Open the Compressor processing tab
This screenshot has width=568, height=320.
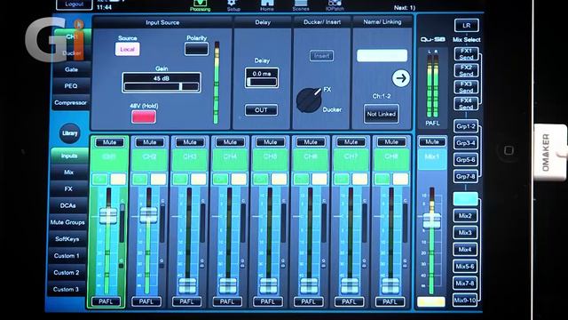click(71, 103)
